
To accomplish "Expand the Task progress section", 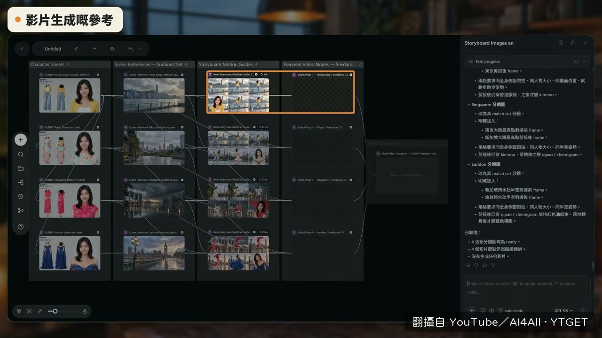I will (x=526, y=61).
